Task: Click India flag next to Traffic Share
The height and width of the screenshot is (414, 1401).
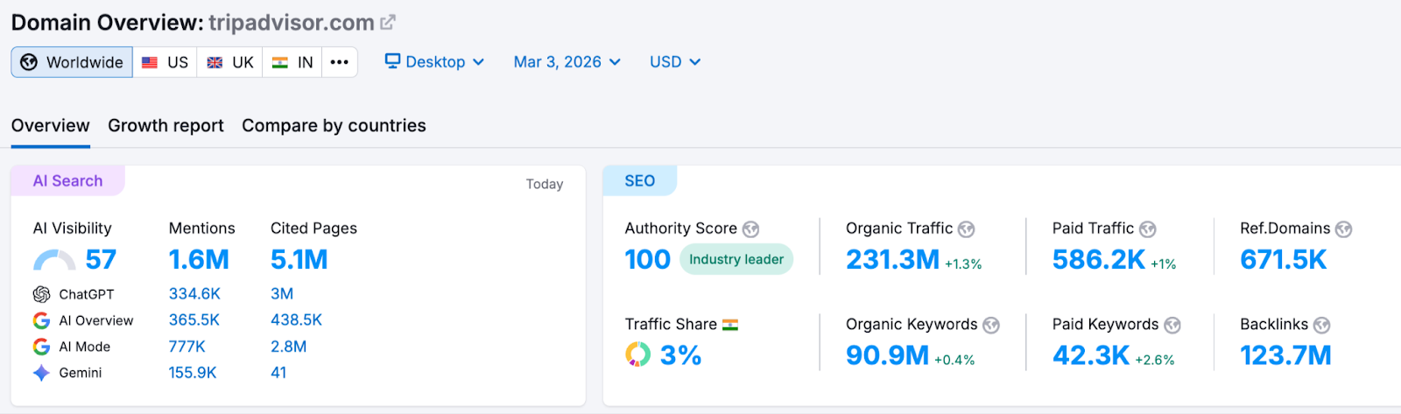Action: click(x=730, y=325)
